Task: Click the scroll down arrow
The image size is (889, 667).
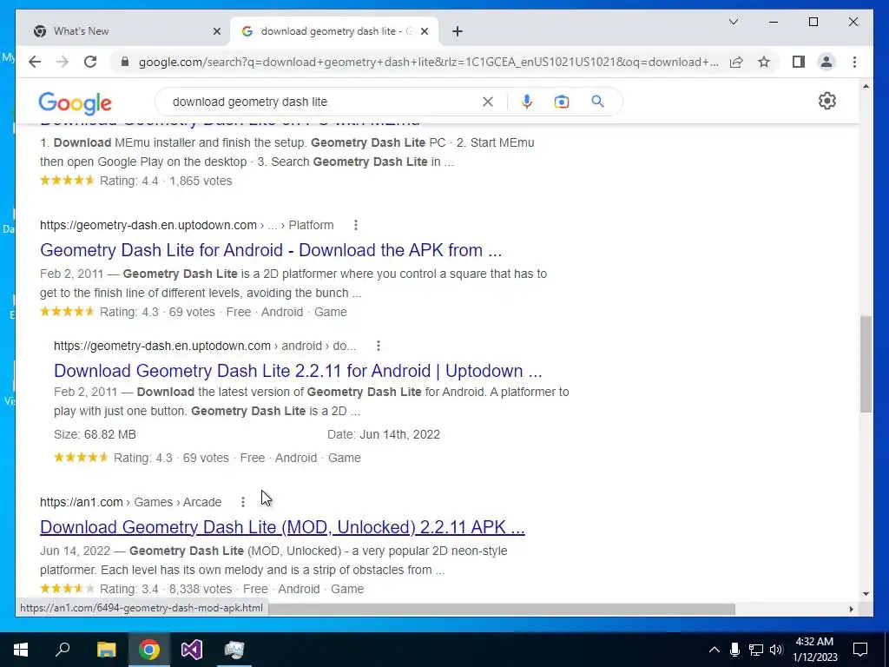Action: pyautogui.click(x=866, y=594)
